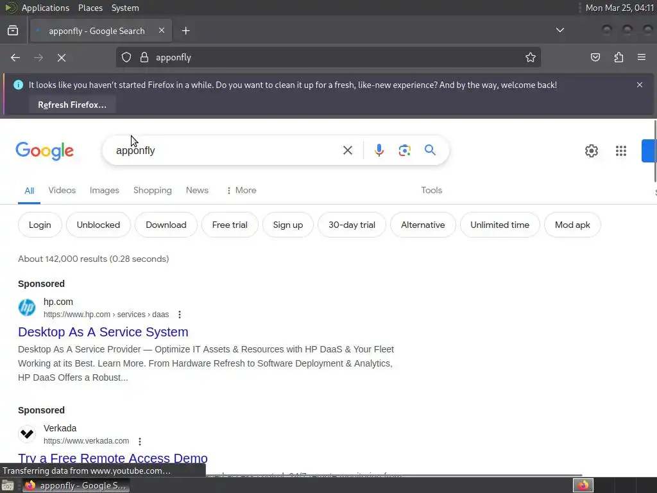Screen dimensions: 657x493
Task: Click in the Google search field
Action: coord(226,150)
